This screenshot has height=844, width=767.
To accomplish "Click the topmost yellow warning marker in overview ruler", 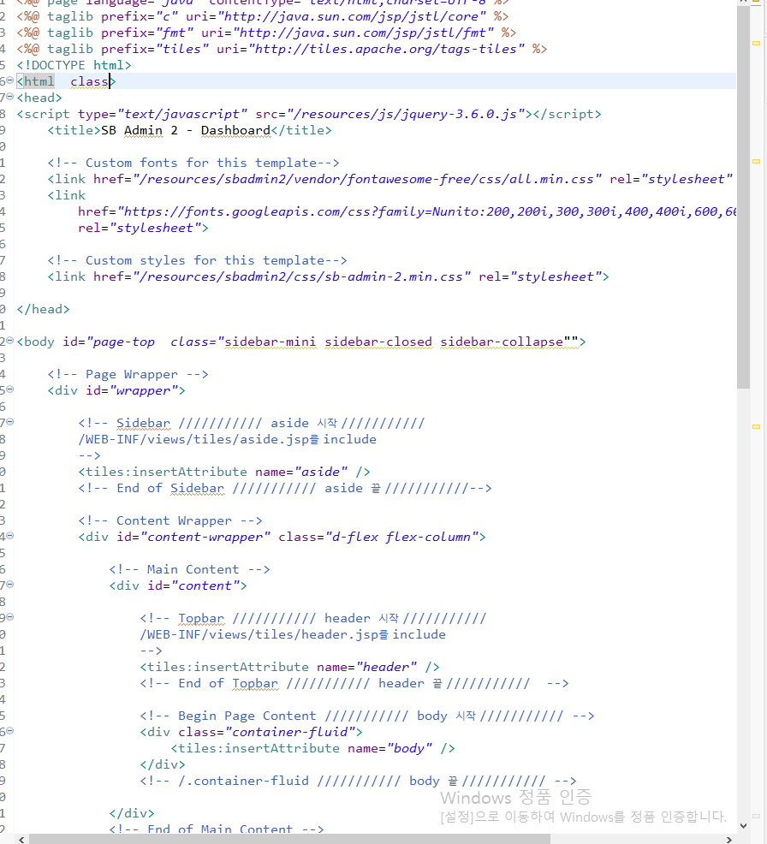I will coord(756,43).
